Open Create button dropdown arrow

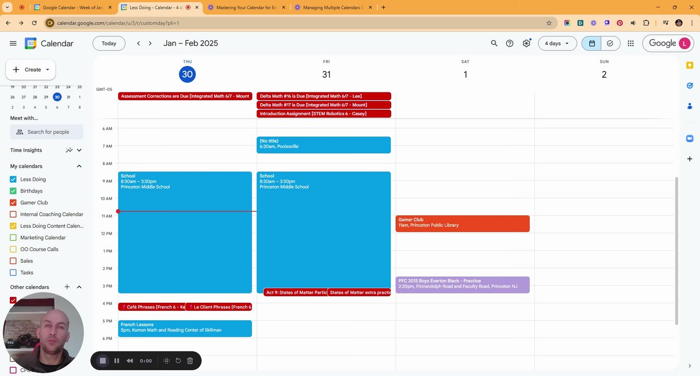(x=48, y=69)
